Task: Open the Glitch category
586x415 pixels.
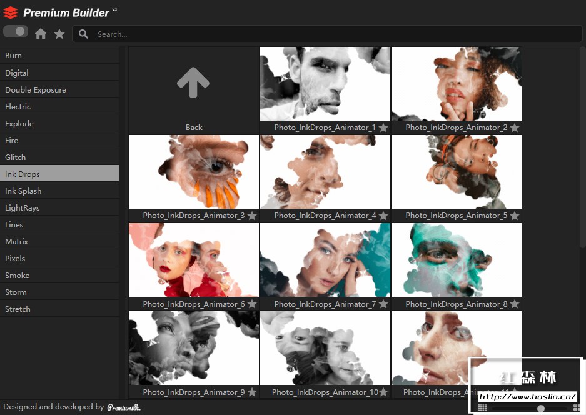Action: coord(59,157)
